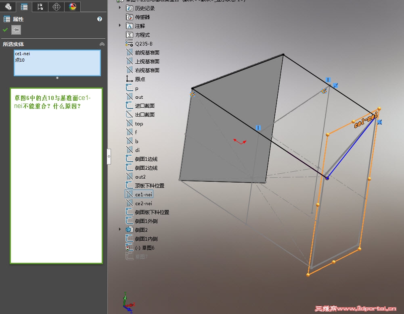Expand the 侧面2 tree node
The image size is (404, 314).
(120, 229)
